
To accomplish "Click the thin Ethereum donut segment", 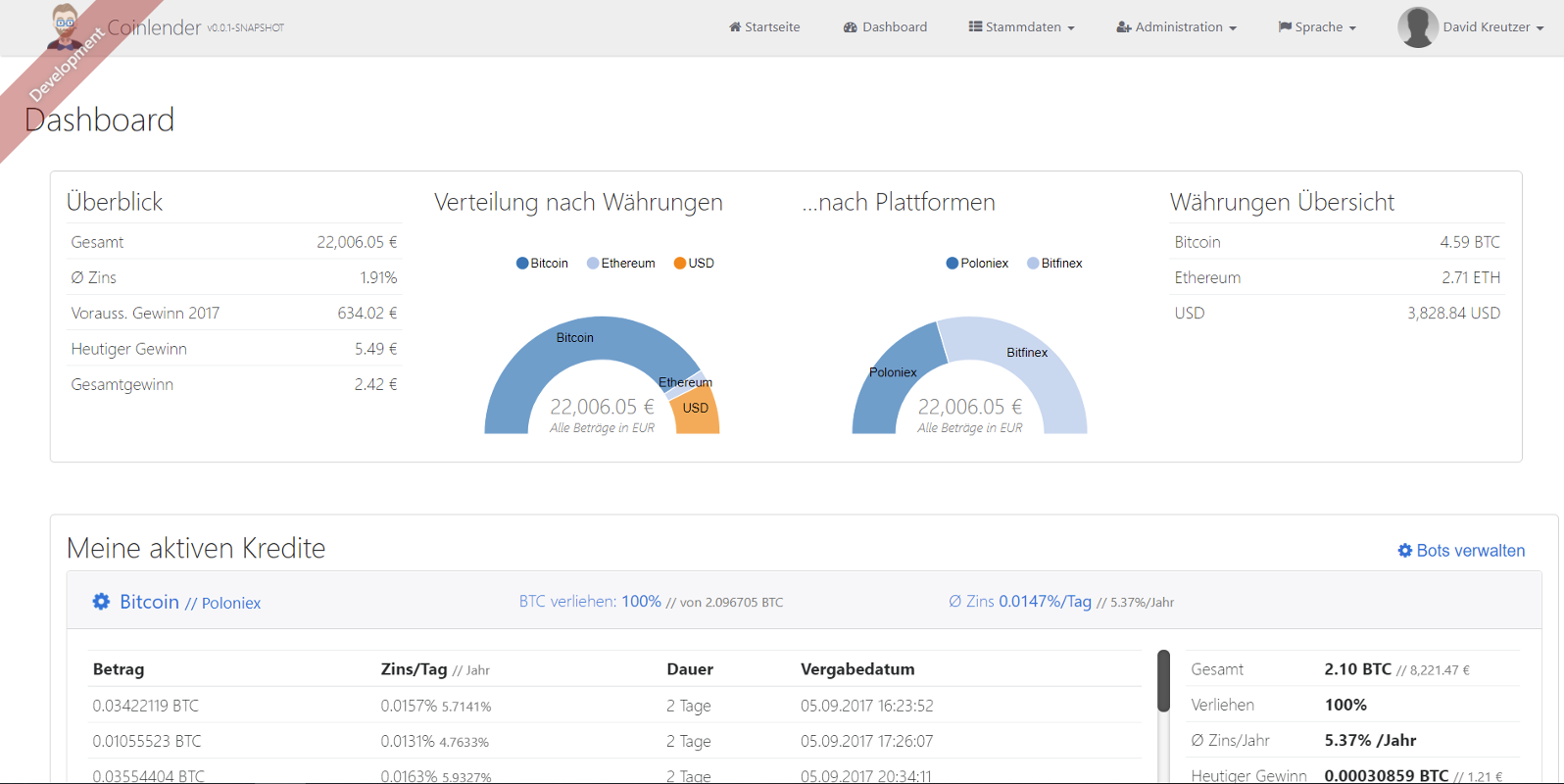I will pyautogui.click(x=684, y=387).
